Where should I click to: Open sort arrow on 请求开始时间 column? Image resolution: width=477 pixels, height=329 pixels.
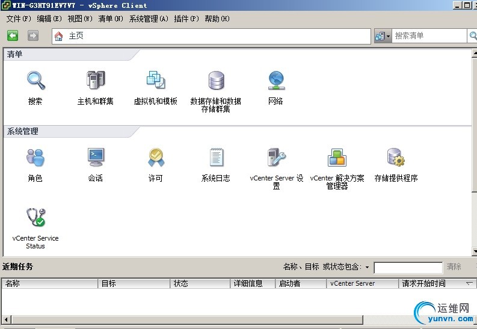tap(469, 283)
